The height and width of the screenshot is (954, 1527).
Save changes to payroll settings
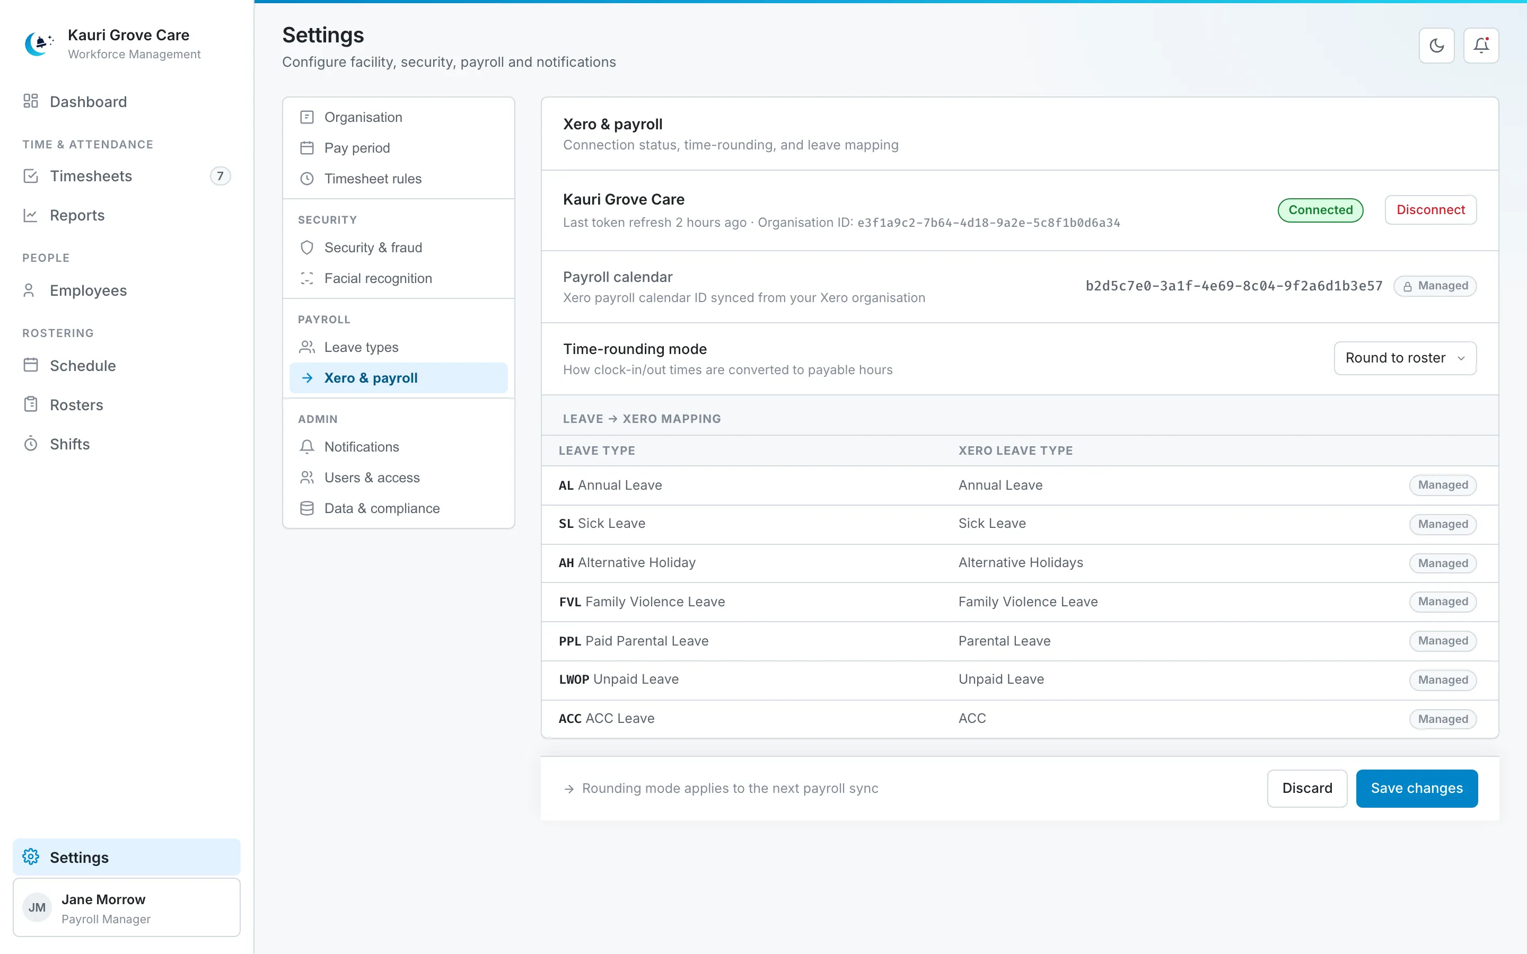[x=1417, y=788]
